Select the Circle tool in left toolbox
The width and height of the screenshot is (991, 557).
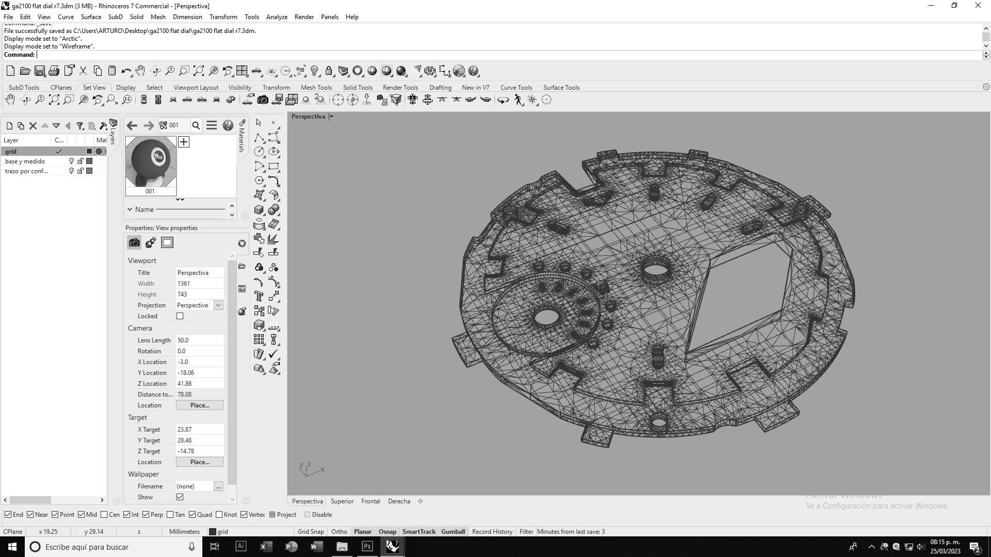[x=259, y=152]
